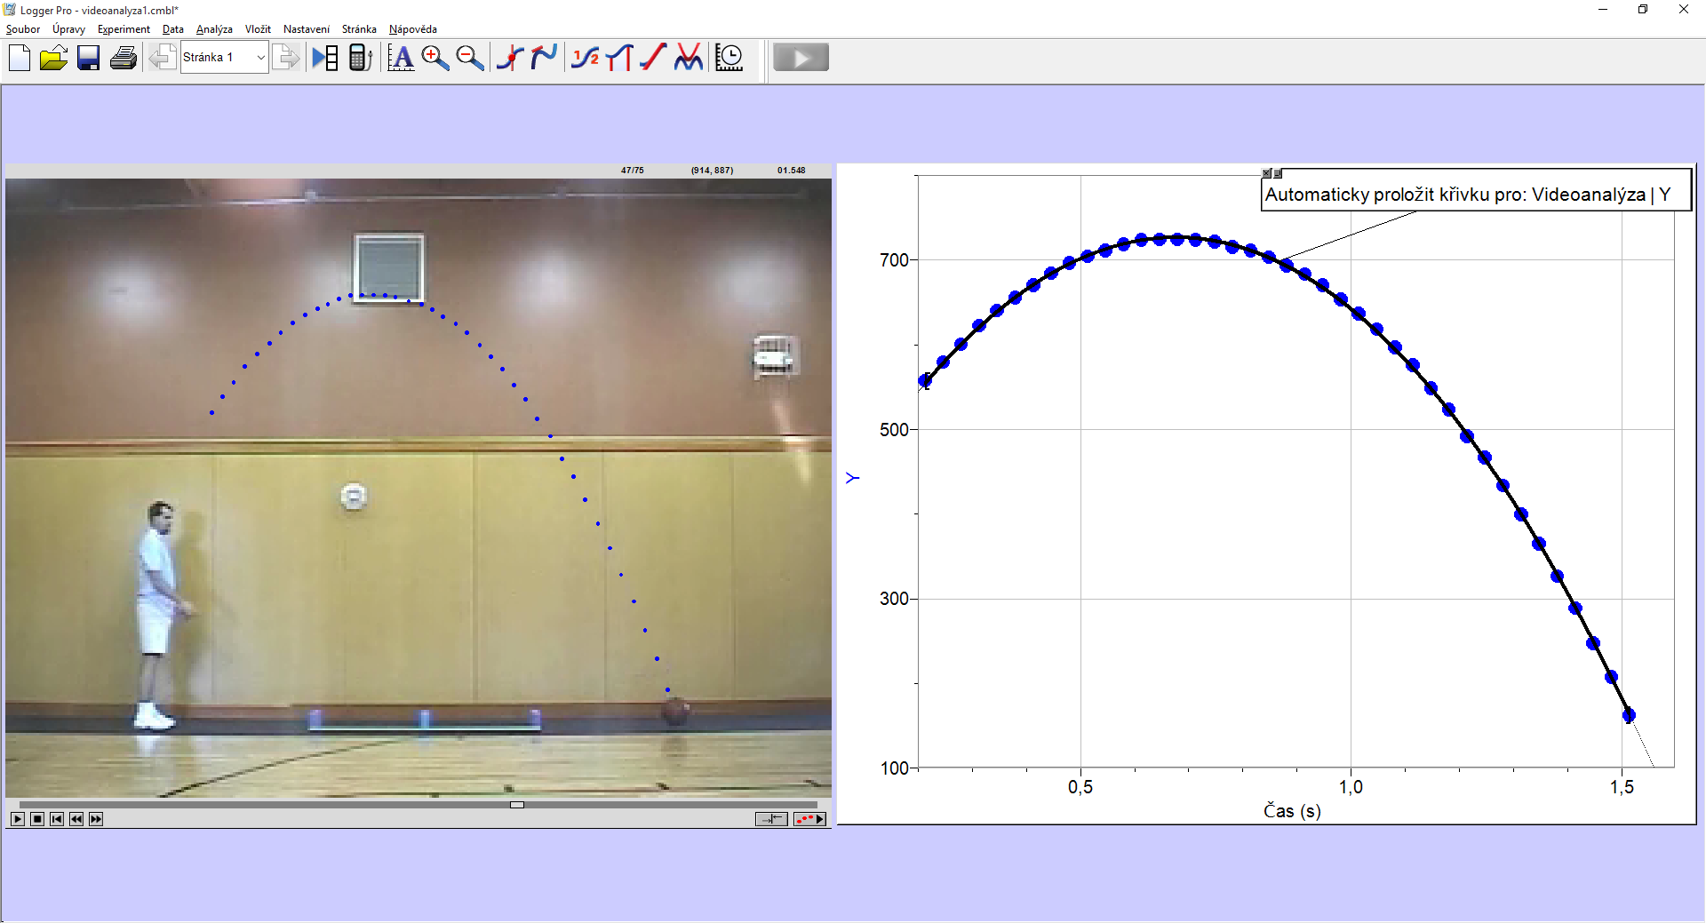Open the Data menu

point(173,29)
